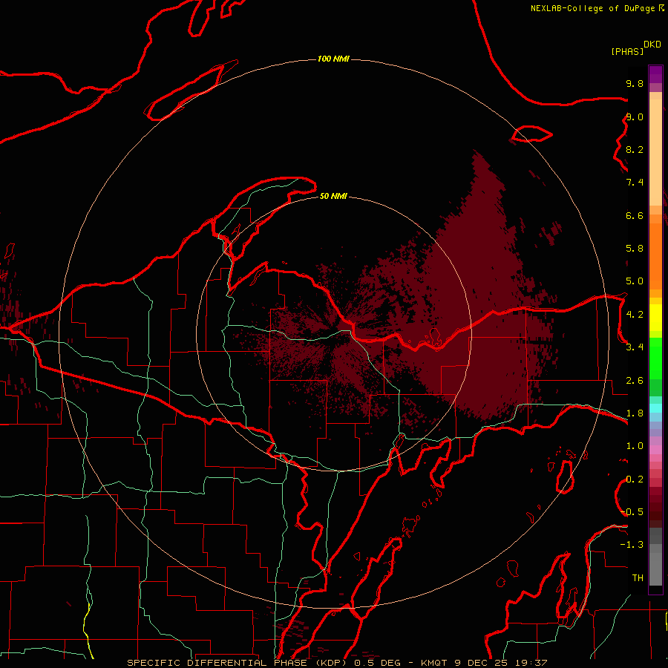Click the 9.0 scale value
Viewport: 668px width, 668px height.
tap(635, 117)
